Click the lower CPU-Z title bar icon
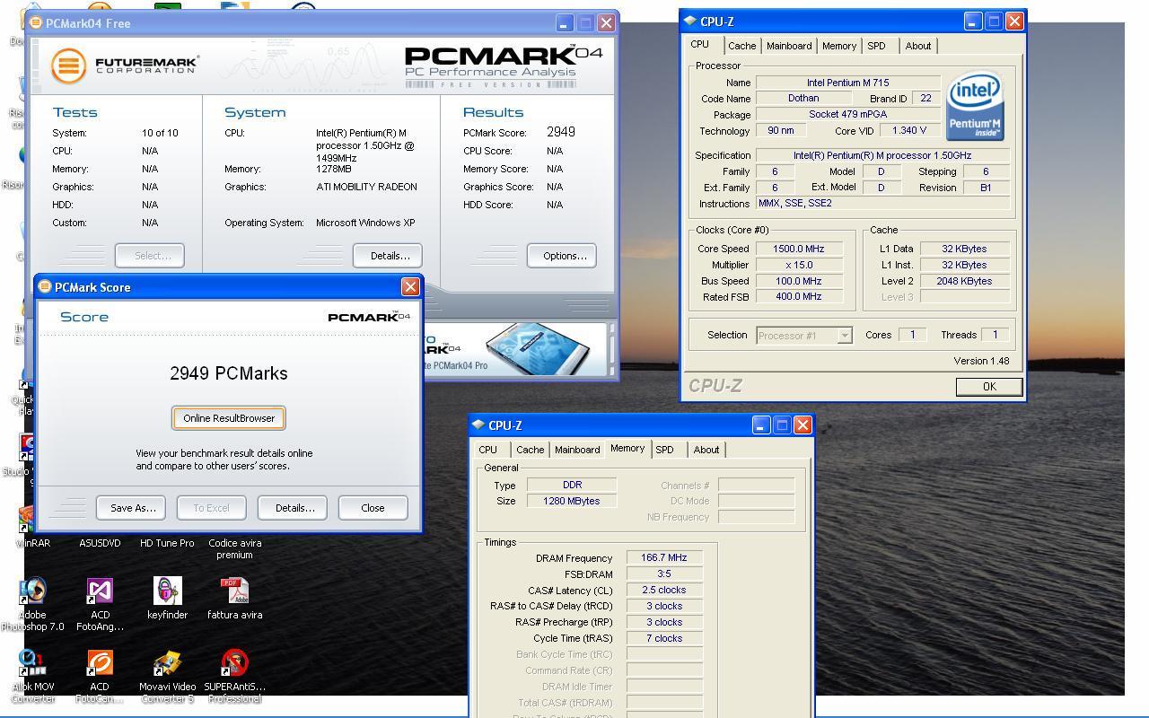Viewport: 1149px width, 718px height. 478,425
